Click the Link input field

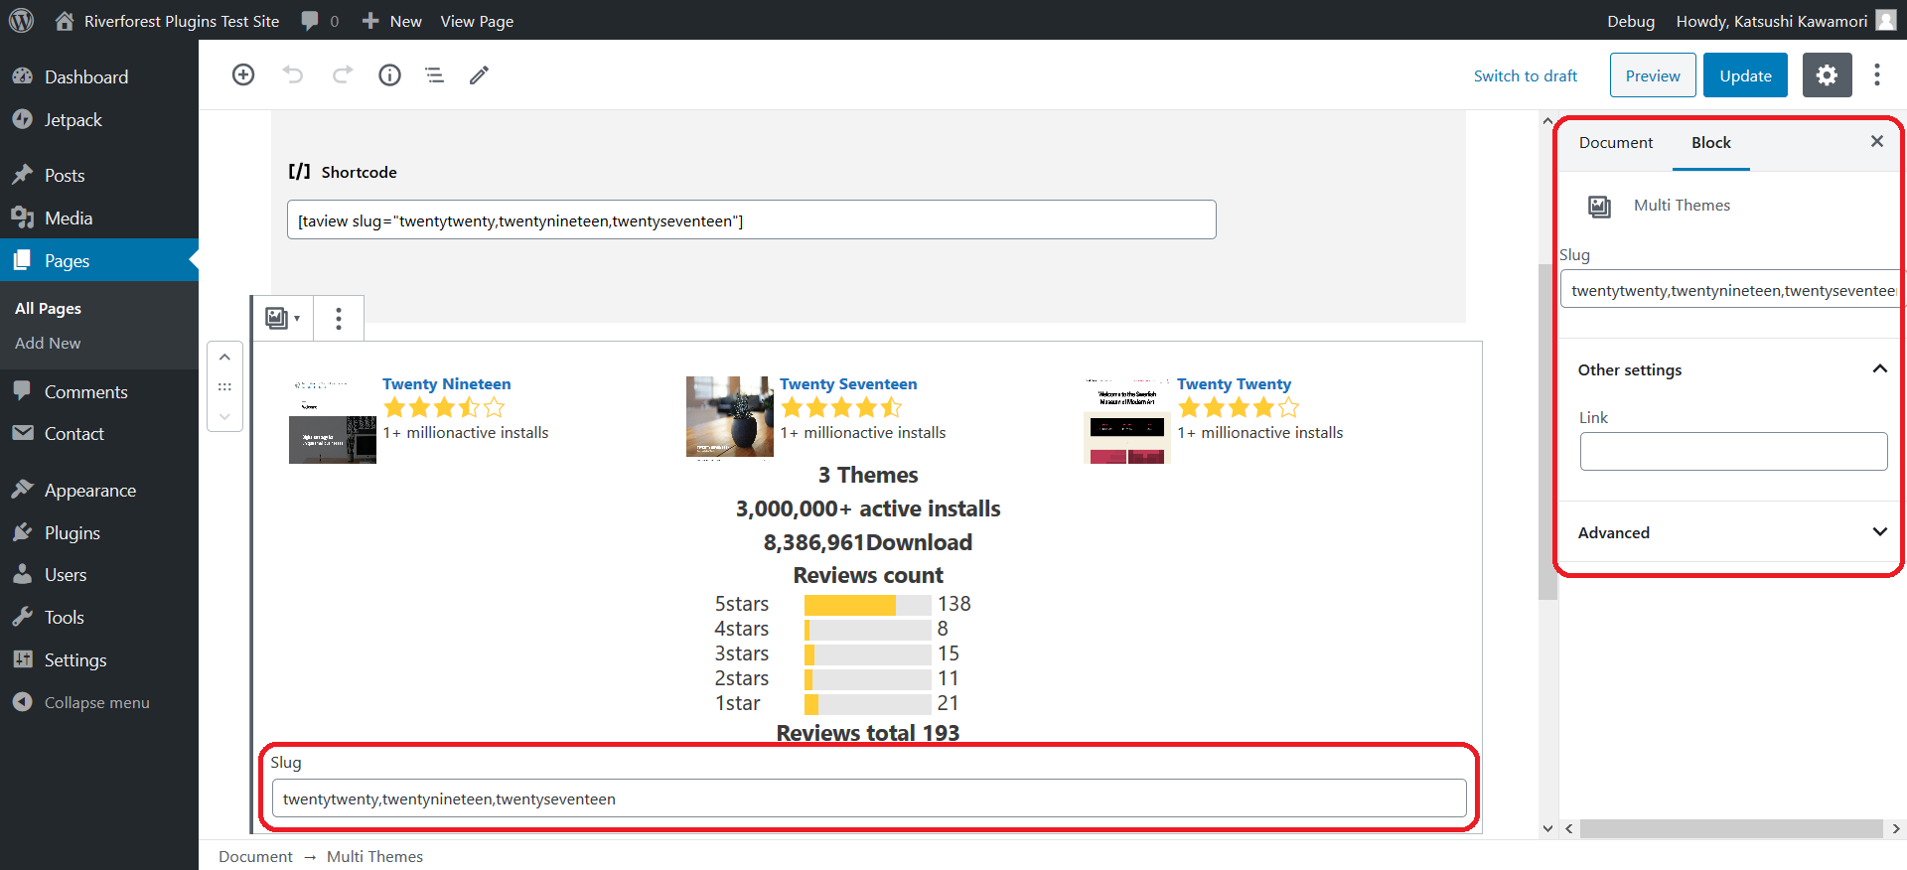(1733, 451)
